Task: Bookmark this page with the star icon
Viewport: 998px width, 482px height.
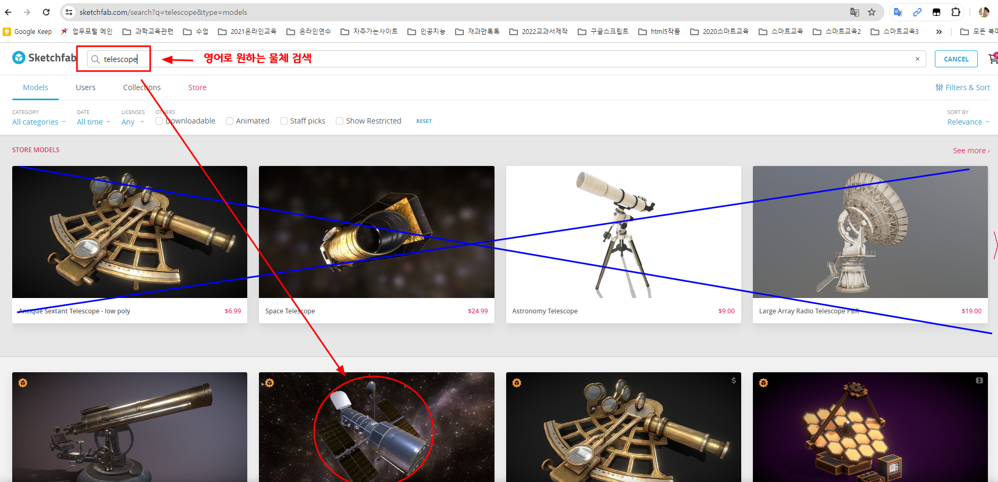Action: (872, 12)
